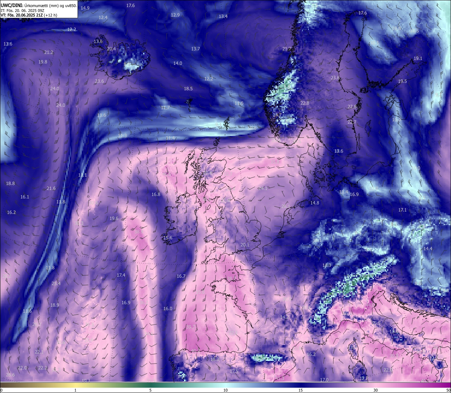The image size is (451, 393).
Task: Click the 12.9 map value
Action: pyautogui.click(x=175, y=15)
